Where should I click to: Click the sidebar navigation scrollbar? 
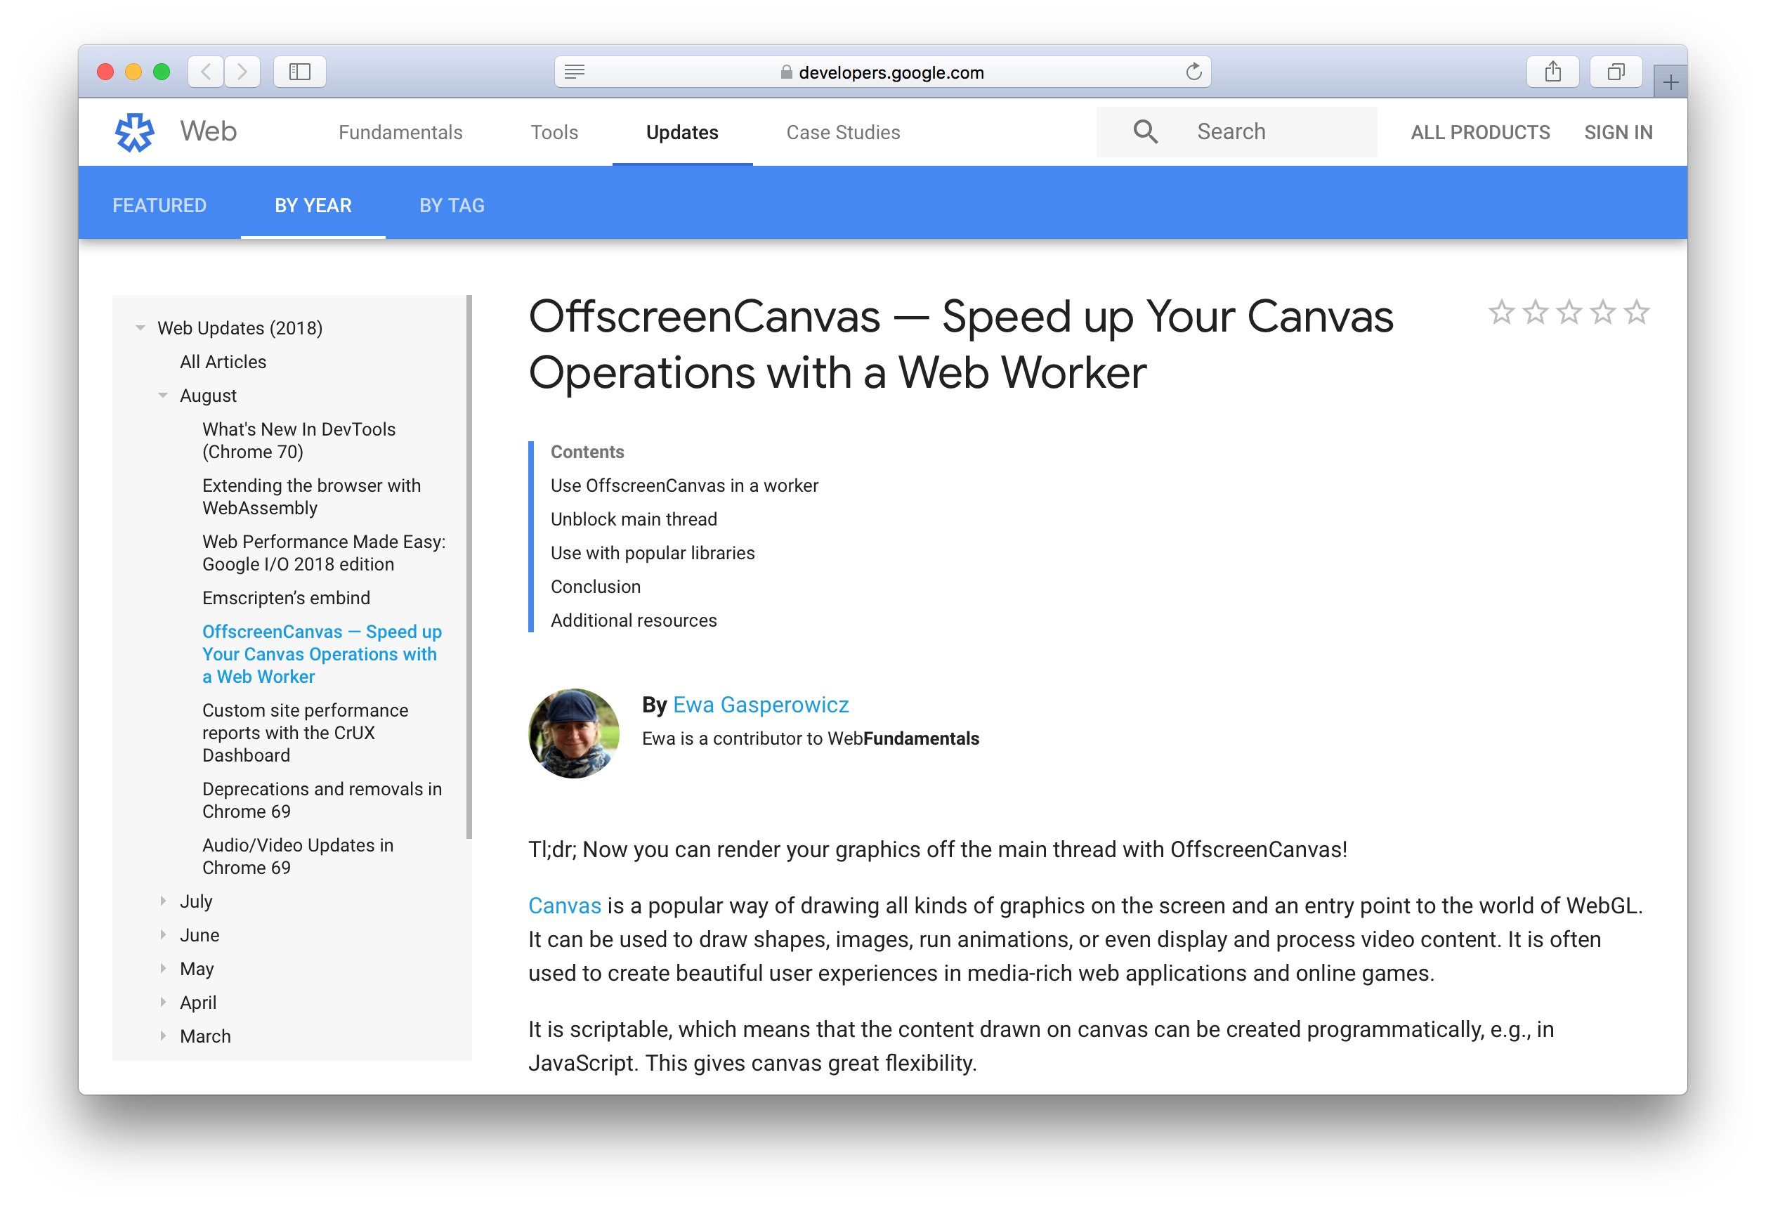point(469,566)
